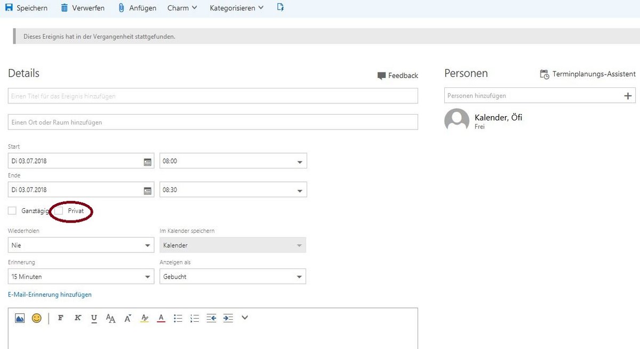Screen dimensions: 640x349
Task: Click the E-Mail-Erinnerung hinzufügen link
Action: coord(50,295)
